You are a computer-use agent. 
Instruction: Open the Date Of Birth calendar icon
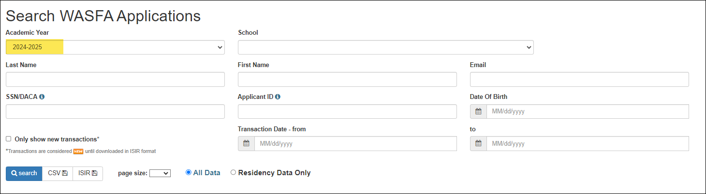point(478,111)
